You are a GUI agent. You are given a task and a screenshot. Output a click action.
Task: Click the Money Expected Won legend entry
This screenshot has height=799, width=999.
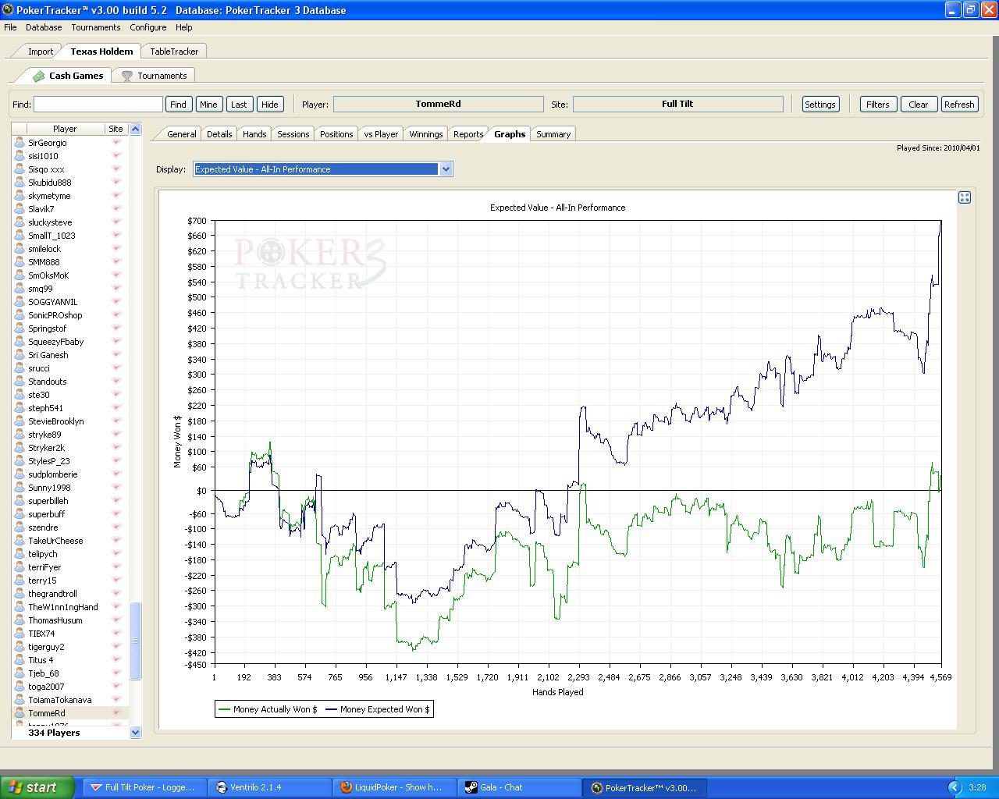tap(378, 709)
